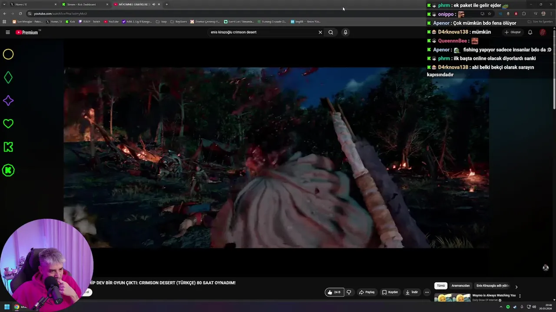Clear the search box with the X icon
The width and height of the screenshot is (556, 312).
pos(320,32)
